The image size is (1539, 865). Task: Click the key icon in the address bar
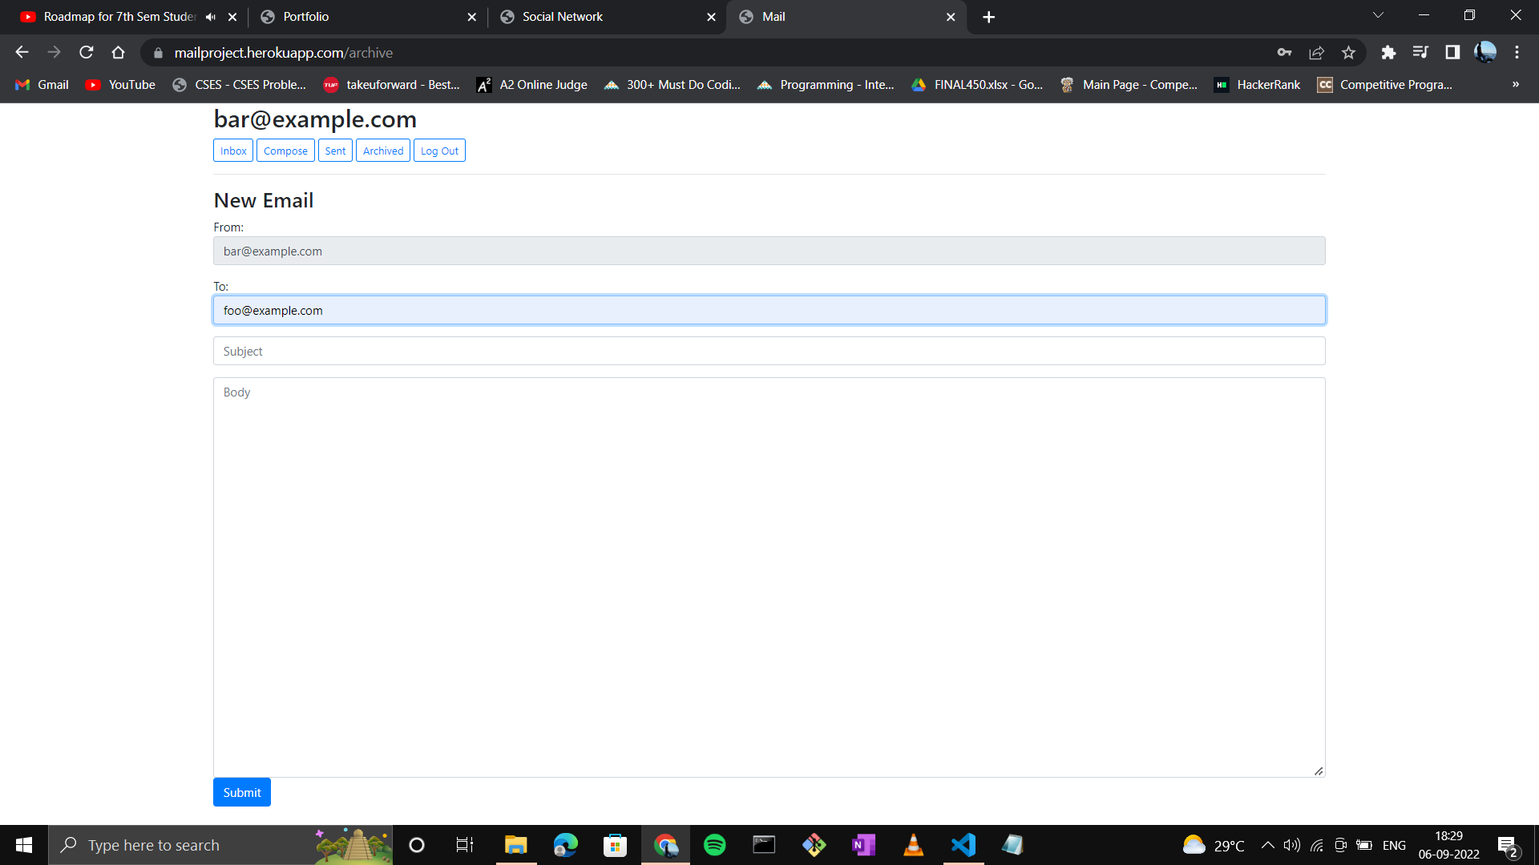click(x=1284, y=52)
